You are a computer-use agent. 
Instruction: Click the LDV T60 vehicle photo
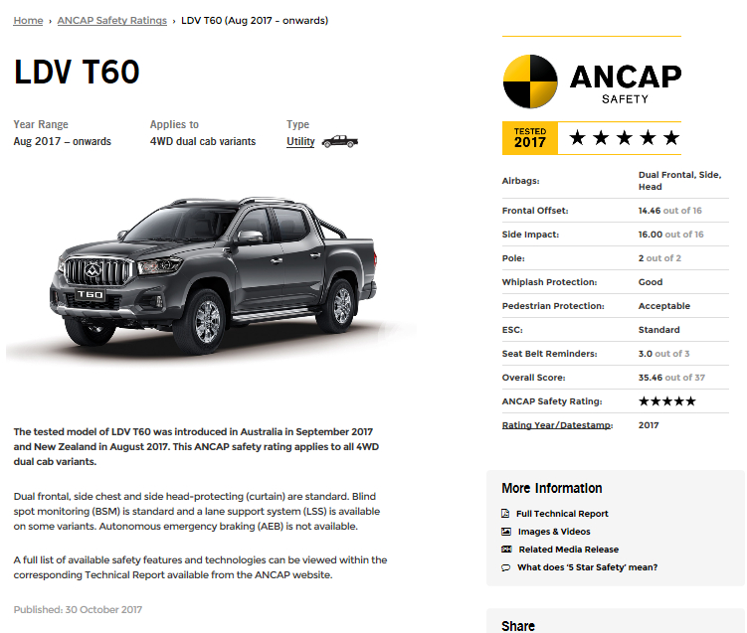213,274
